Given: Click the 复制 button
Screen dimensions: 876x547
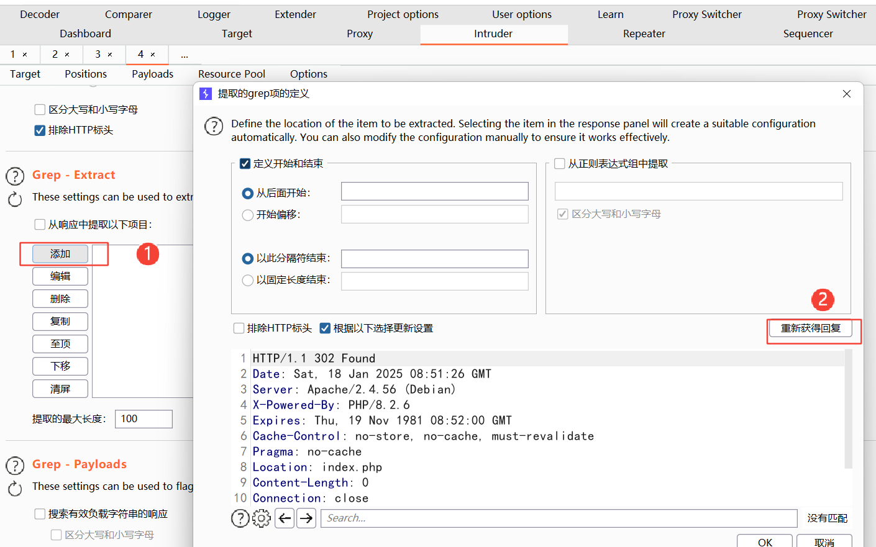Looking at the screenshot, I should 60,322.
